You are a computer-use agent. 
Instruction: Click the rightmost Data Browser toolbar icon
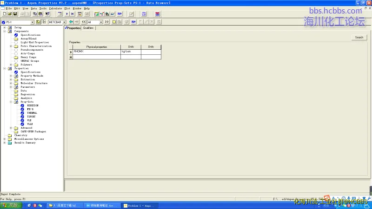point(159,22)
